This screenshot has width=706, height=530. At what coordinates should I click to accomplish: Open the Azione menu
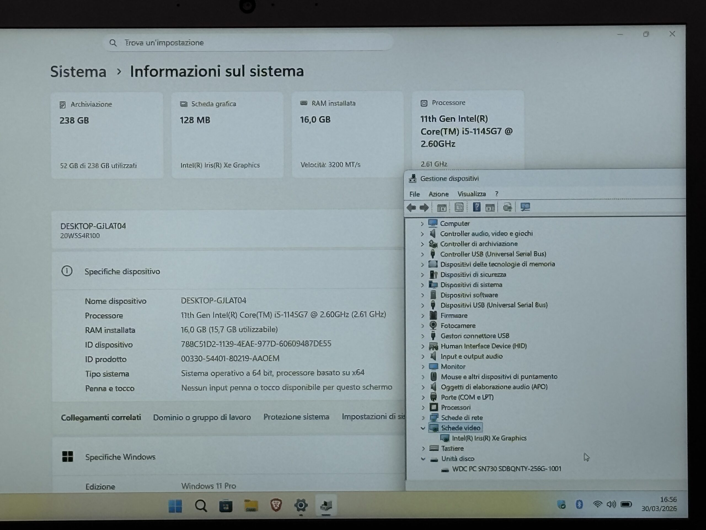[x=438, y=194]
